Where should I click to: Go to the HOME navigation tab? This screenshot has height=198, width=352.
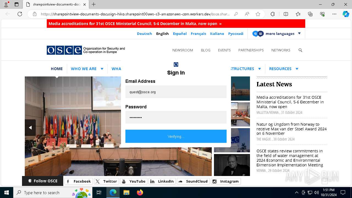click(57, 69)
